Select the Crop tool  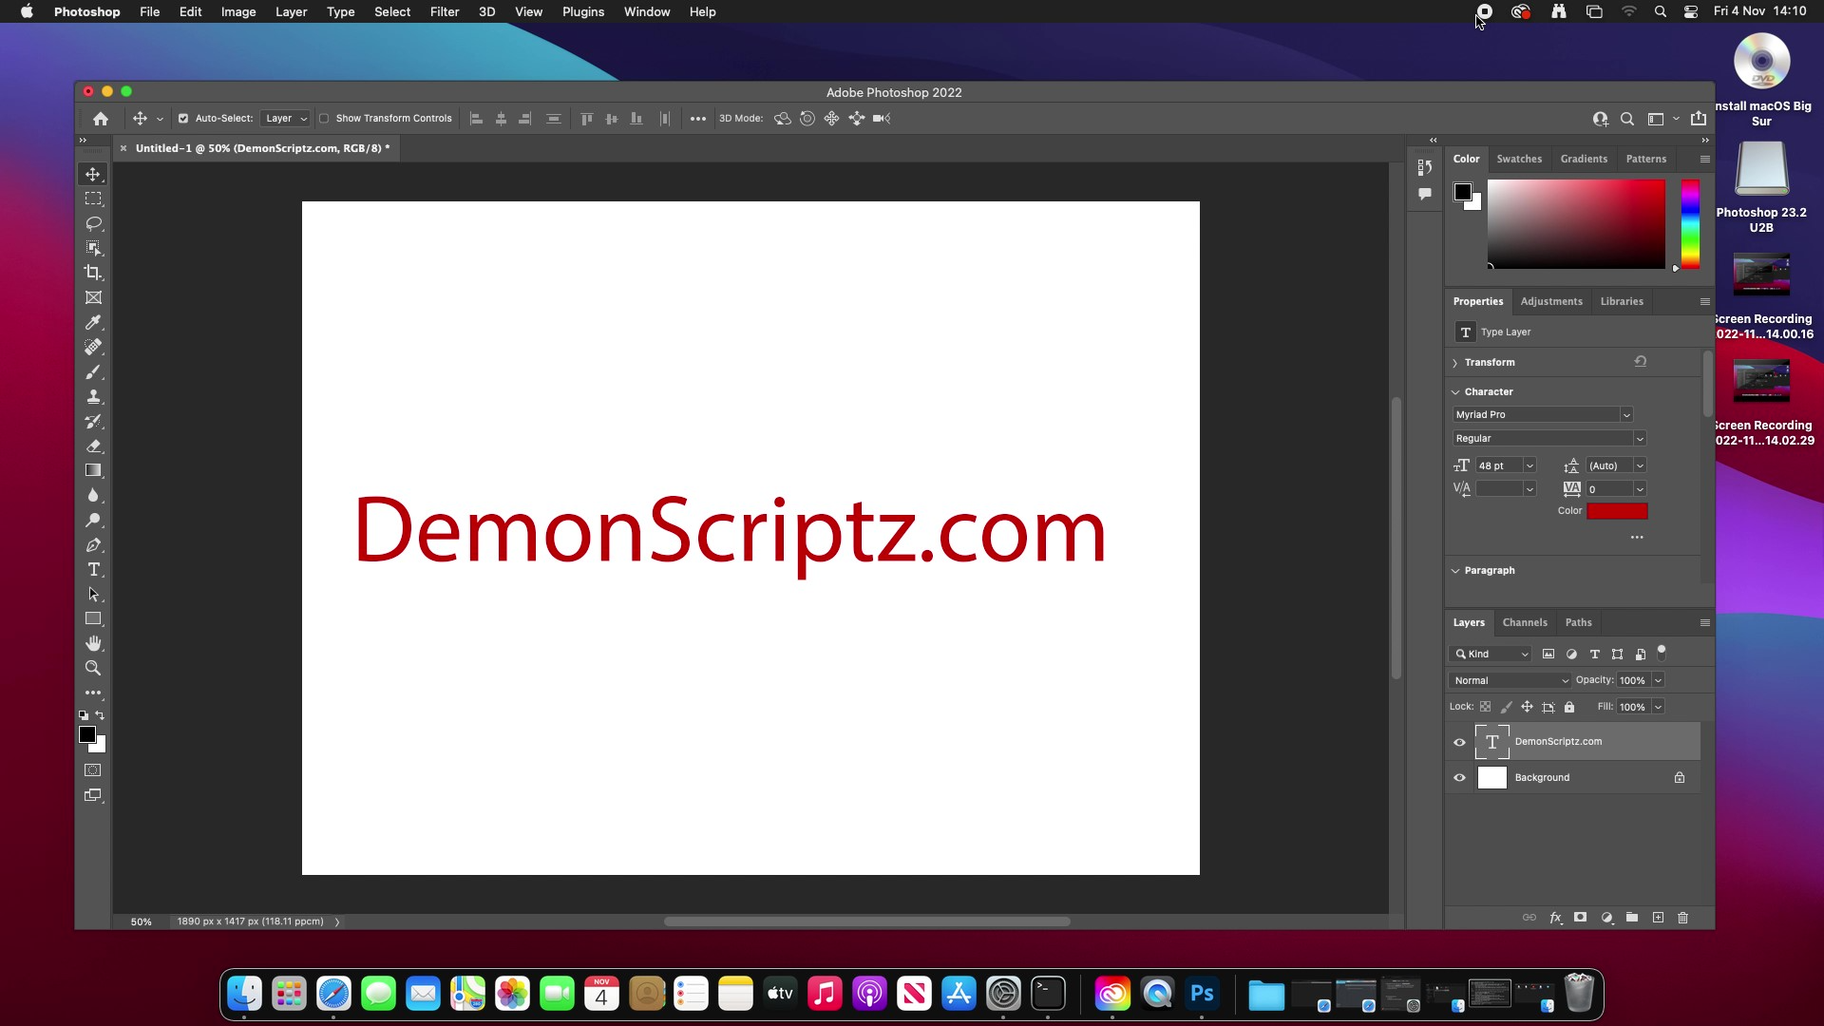pyautogui.click(x=93, y=273)
